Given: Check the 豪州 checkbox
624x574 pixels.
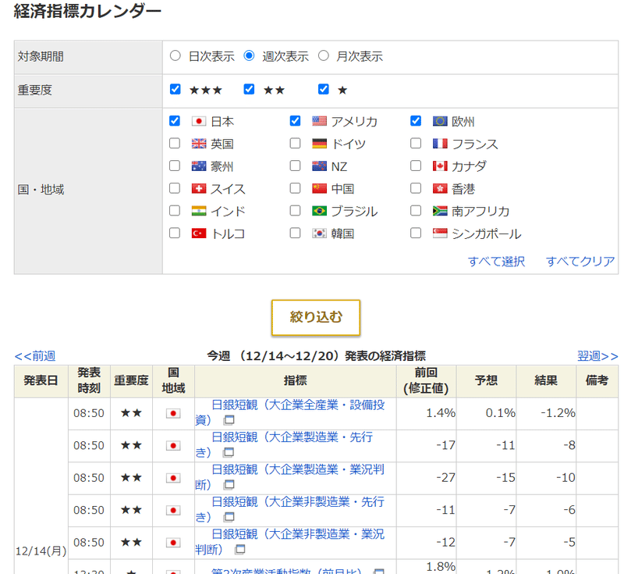Looking at the screenshot, I should pos(175,166).
